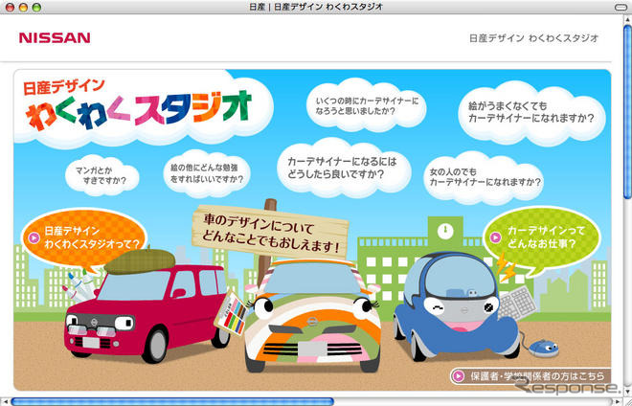Screen dimensions: 632x406
Task: Select cloud 絵の他にどんな勉強をすればいいですか?
Action: 207,173
